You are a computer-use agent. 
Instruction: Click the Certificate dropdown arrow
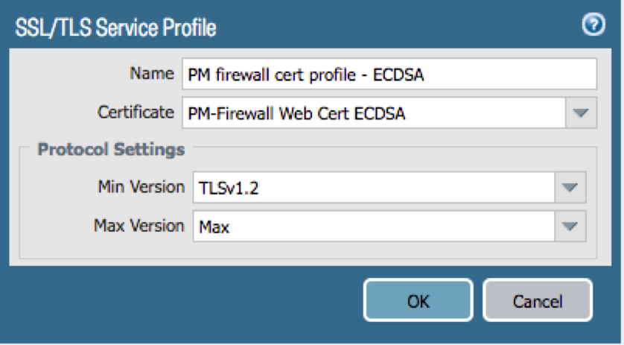click(x=581, y=113)
